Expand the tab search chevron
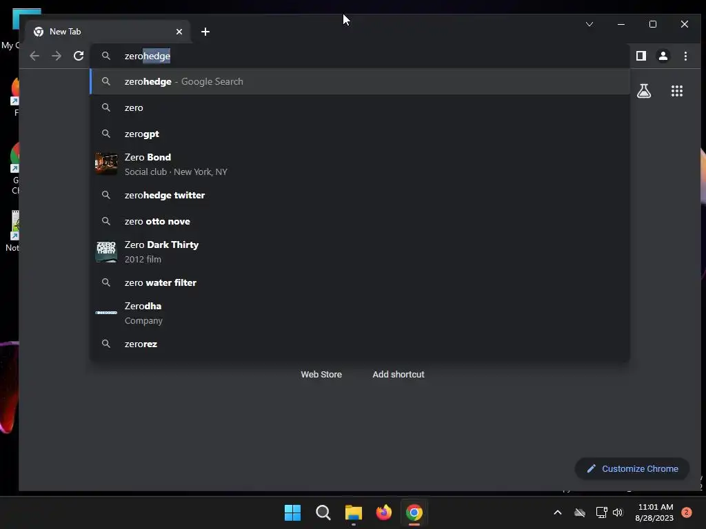 click(x=589, y=24)
